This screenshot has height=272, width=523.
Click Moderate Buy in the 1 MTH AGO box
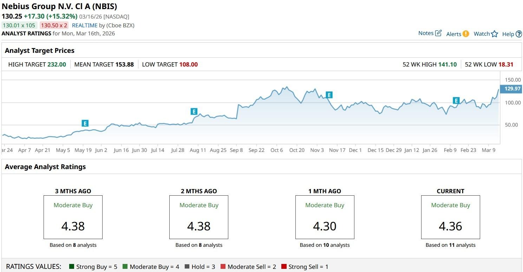tap(325, 205)
